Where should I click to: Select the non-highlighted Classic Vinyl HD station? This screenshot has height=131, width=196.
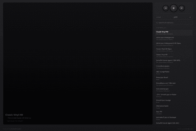[x=174, y=56]
